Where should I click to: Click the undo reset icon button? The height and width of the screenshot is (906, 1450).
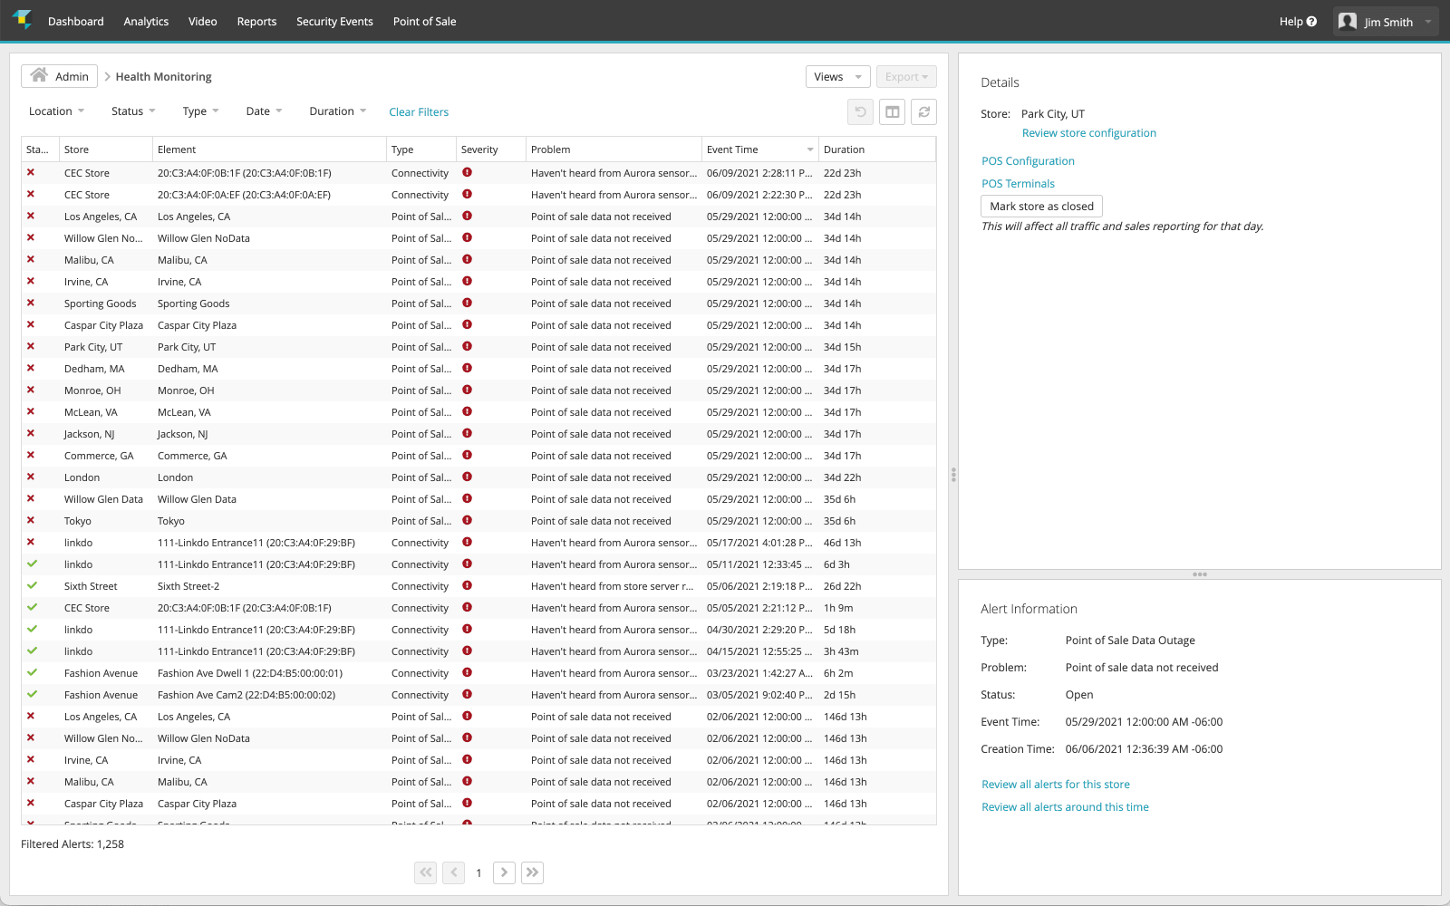point(860,112)
